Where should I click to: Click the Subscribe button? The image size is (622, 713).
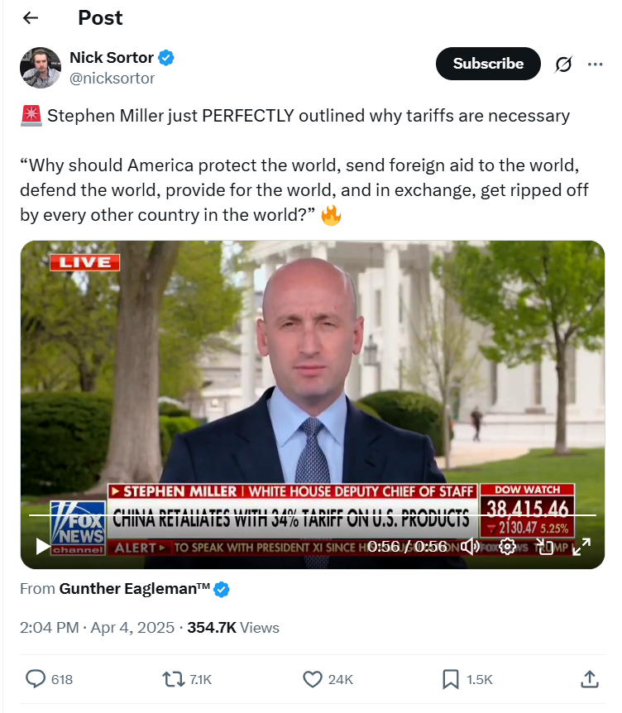(x=488, y=64)
